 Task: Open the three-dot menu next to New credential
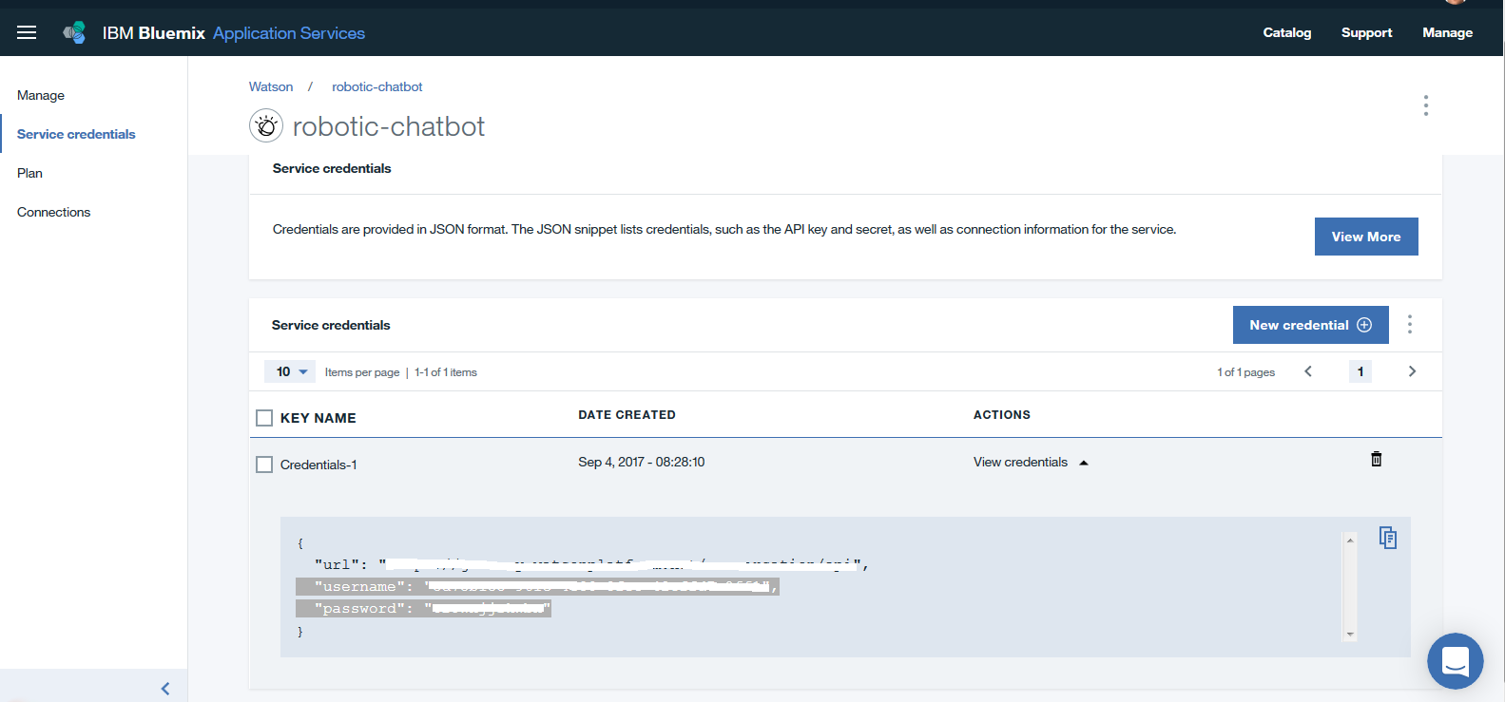tap(1410, 325)
